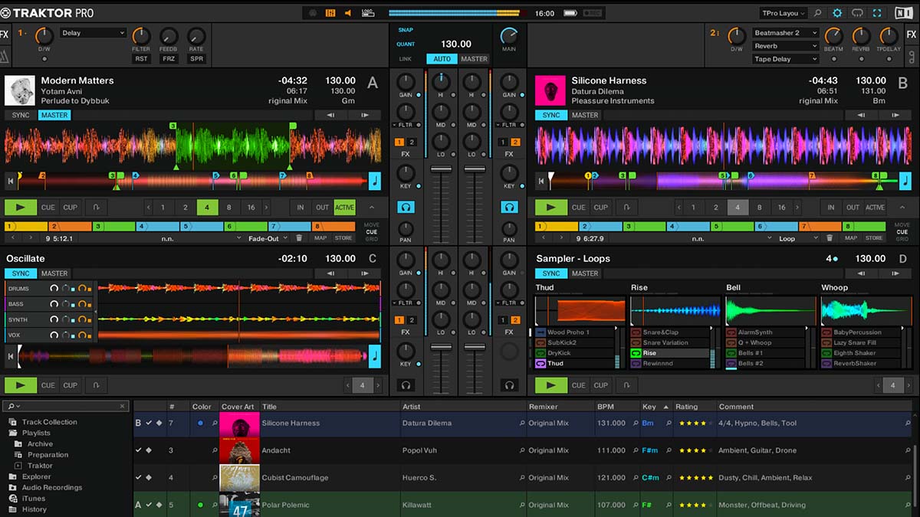This screenshot has width=920, height=517.
Task: Click the Deck A channel volume fader
Action: click(440, 169)
